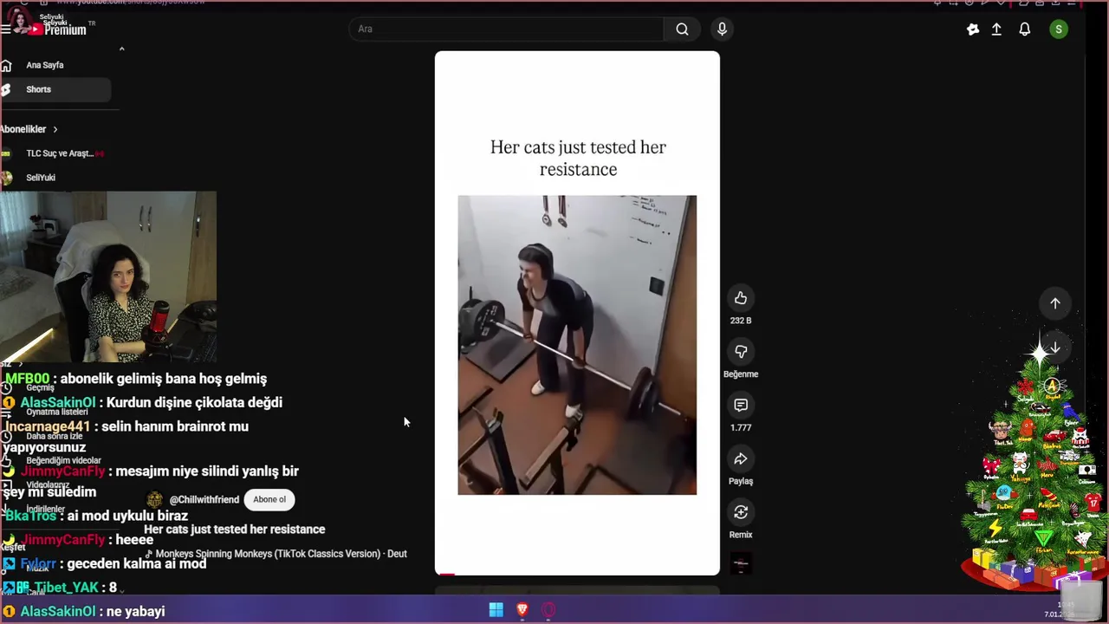Open the Opera GX taskbar icon
This screenshot has height=624, width=1109.
tap(548, 610)
